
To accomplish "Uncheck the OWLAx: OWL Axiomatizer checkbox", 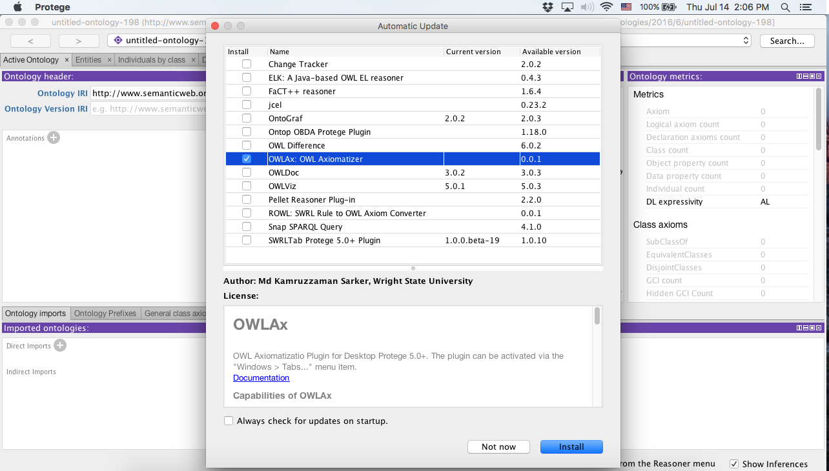I will (x=247, y=159).
